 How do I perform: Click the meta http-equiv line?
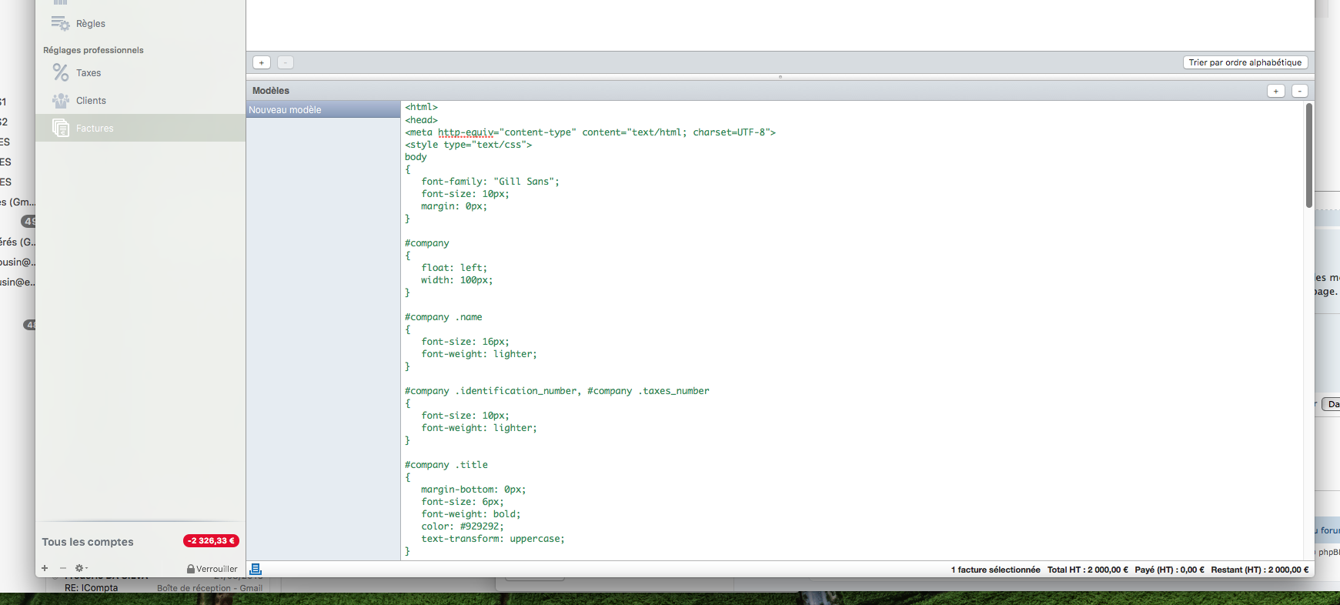point(590,132)
